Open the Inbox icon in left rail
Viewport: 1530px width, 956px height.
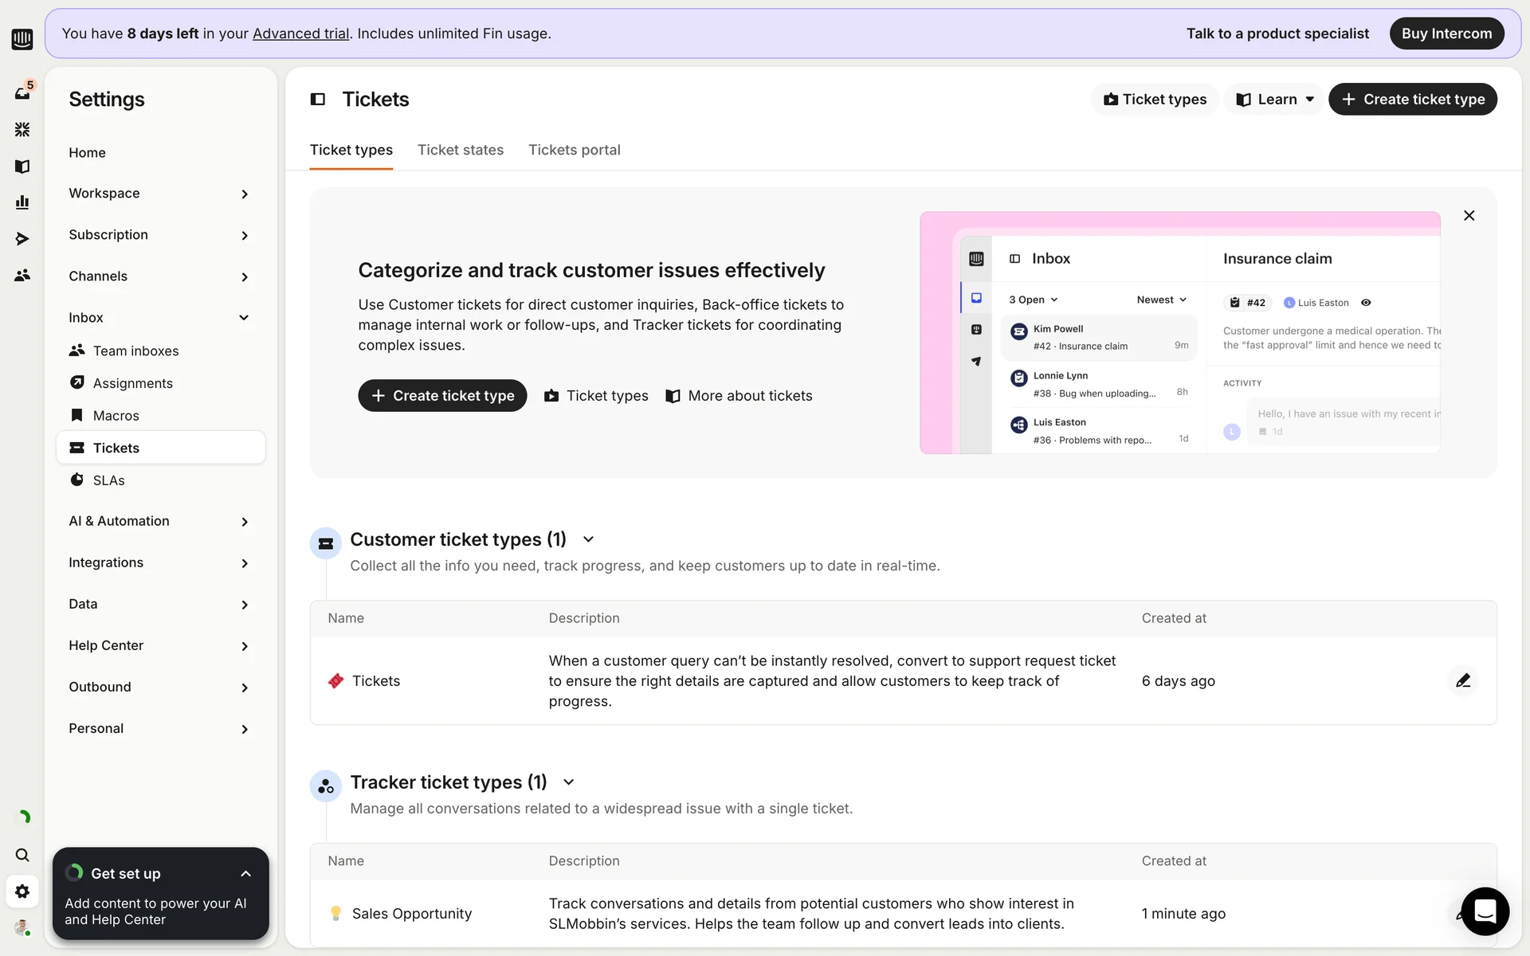[22, 93]
